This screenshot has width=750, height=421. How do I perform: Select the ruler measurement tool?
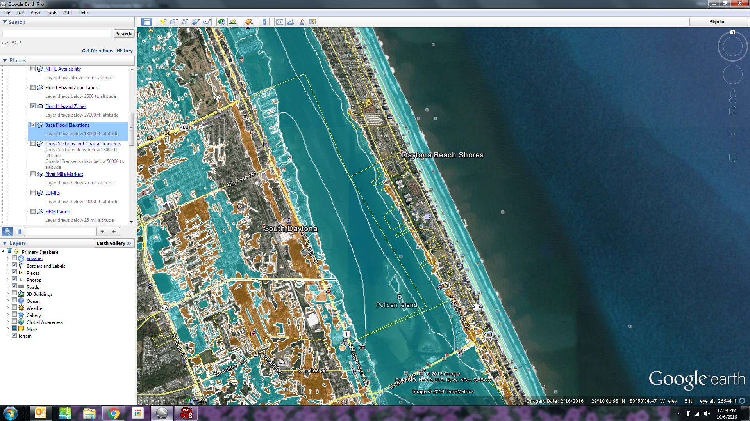264,22
